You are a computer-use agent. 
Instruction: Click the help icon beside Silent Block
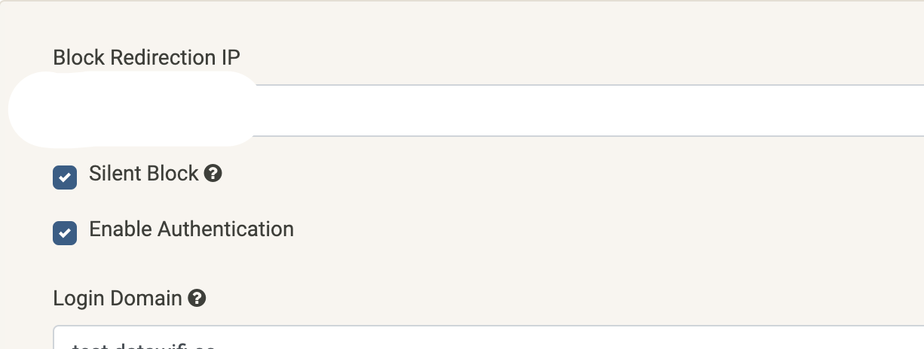coord(213,174)
